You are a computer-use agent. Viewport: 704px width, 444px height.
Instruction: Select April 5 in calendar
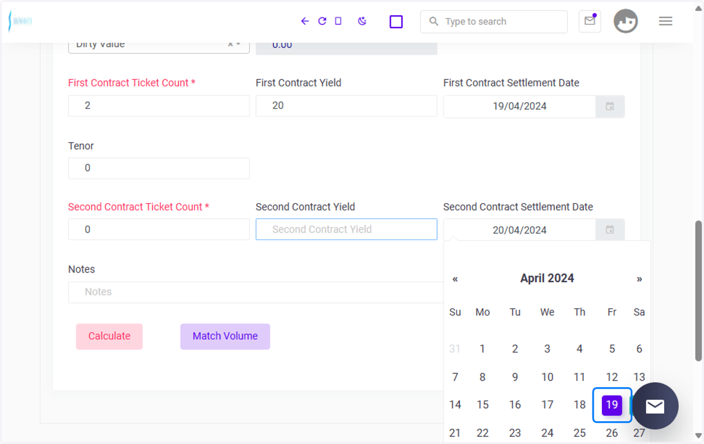click(x=612, y=349)
